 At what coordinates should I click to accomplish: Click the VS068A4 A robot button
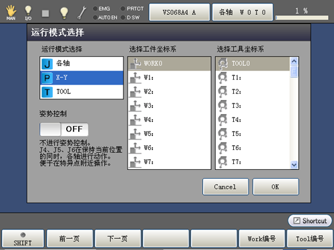click(180, 12)
